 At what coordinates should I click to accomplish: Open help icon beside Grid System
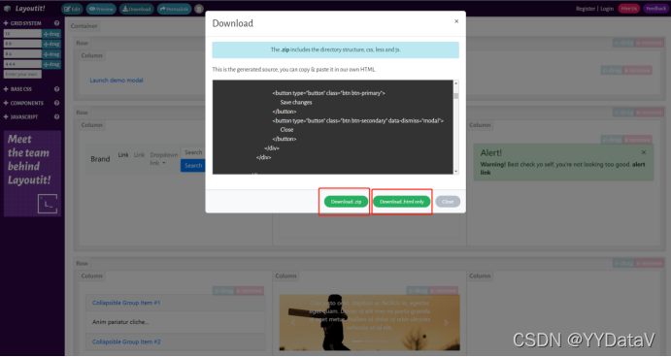56,23
